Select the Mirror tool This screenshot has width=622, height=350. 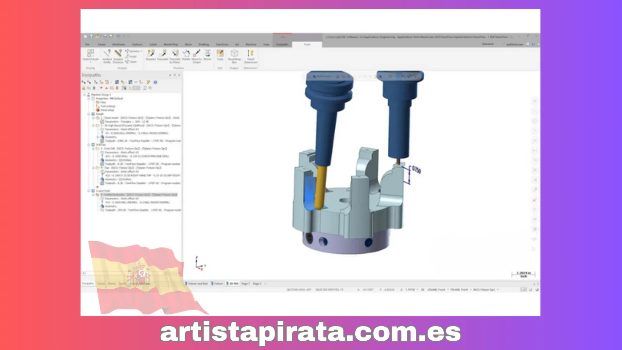[207, 55]
